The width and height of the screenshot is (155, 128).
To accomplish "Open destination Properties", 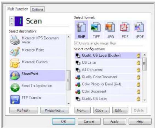I will coord(55,110).
